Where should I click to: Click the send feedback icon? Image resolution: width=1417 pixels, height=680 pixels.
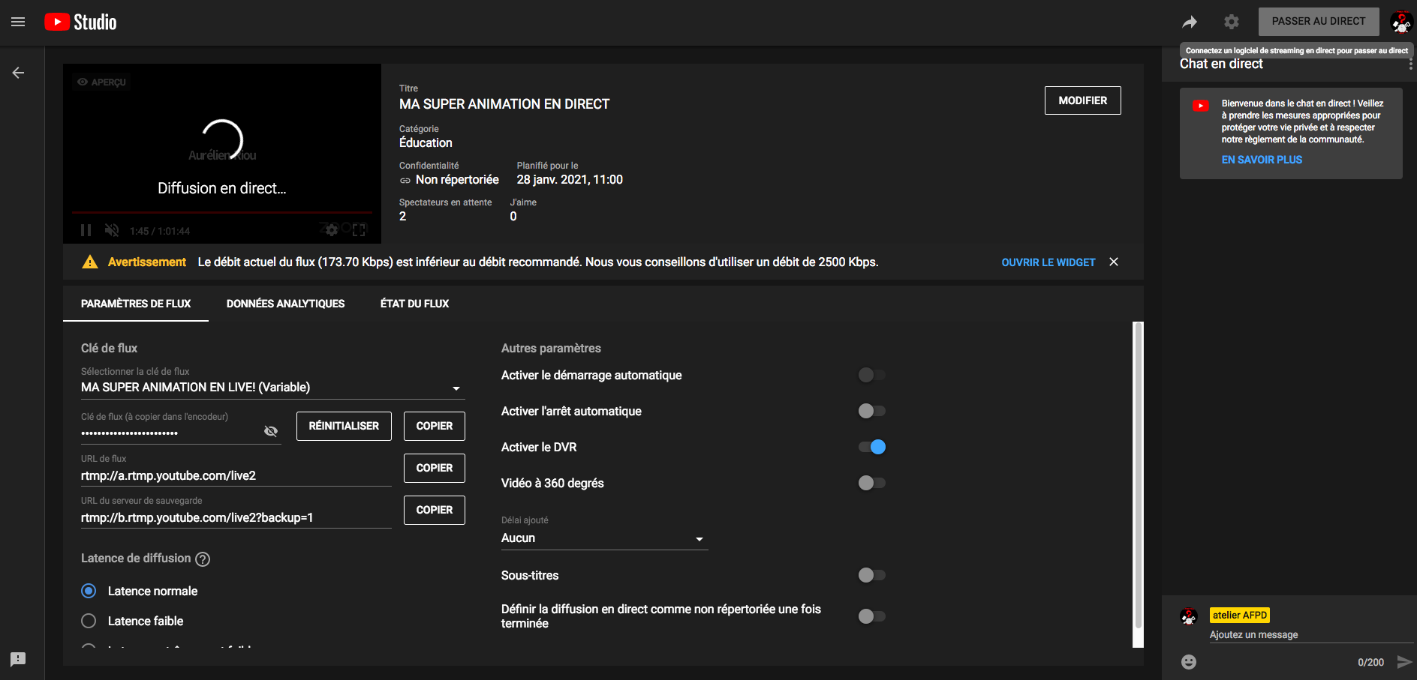click(x=18, y=659)
